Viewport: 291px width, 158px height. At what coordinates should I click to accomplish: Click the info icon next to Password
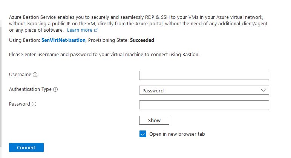point(34,104)
